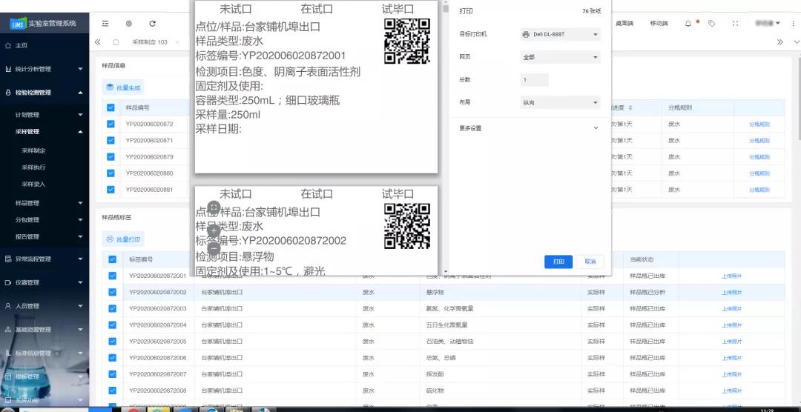Click 上传照片 for label YP202006020872003
Viewport: 801px width, 412px height.
coord(731,308)
